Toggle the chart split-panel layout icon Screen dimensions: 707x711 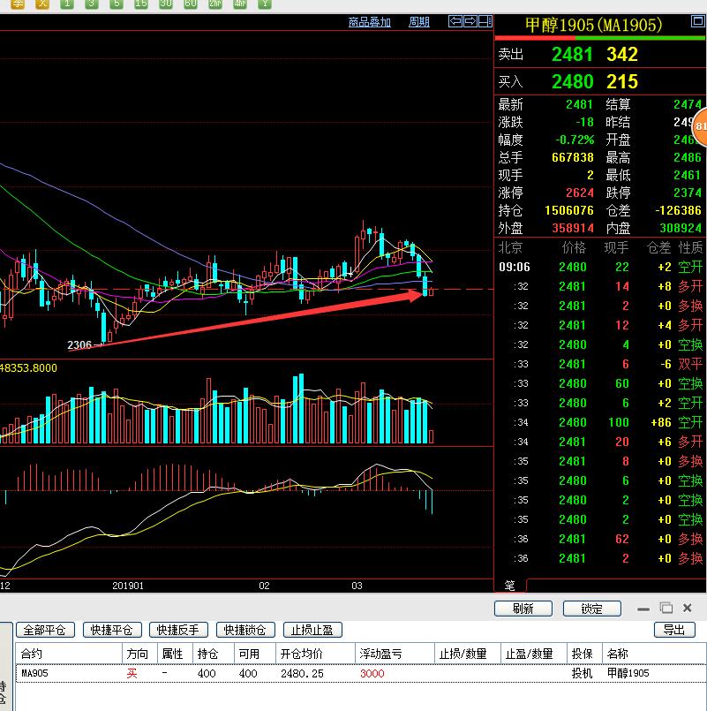[x=485, y=21]
